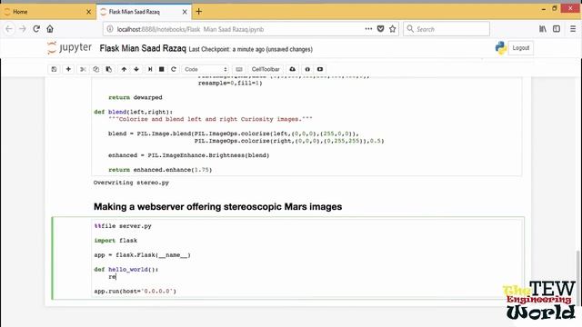Copy the selected cell with the copy icon
Image resolution: width=582 pixels, height=327 pixels.
[x=95, y=69]
